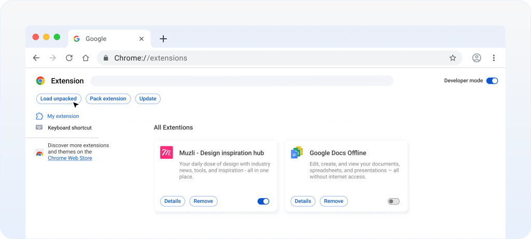This screenshot has height=239, width=531.
Task: Bookmark this page with star icon
Action: pos(453,58)
